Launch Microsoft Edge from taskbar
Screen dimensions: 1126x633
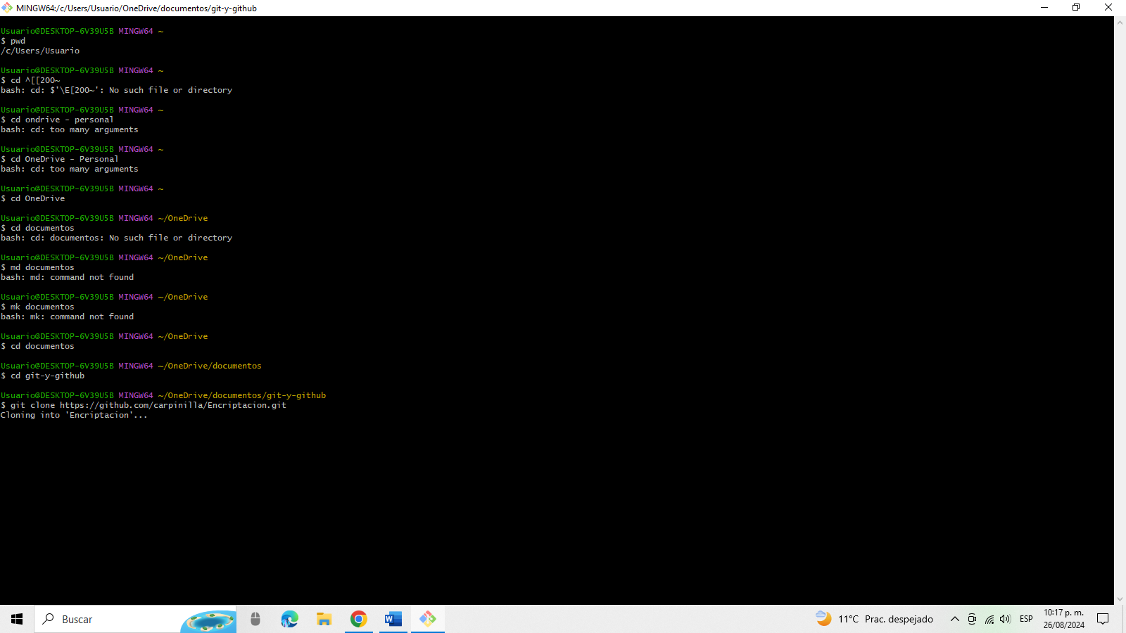point(289,619)
